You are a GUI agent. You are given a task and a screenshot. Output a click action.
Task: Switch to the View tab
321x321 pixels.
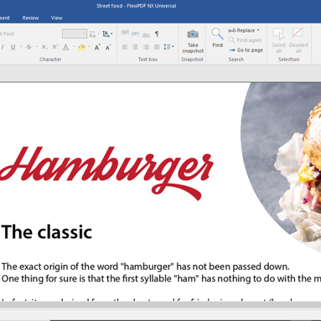pyautogui.click(x=57, y=18)
